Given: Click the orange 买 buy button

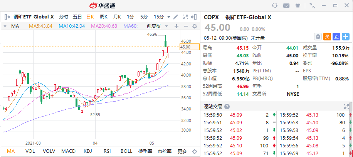Looking at the screenshot, I should (327, 37).
